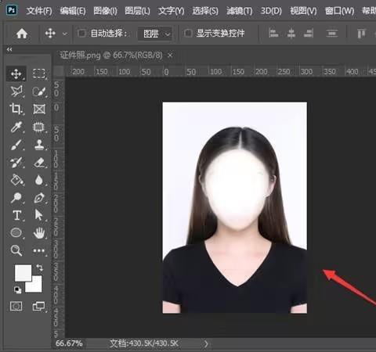
Task: Open the 图像(I) menu
Action: (x=105, y=11)
